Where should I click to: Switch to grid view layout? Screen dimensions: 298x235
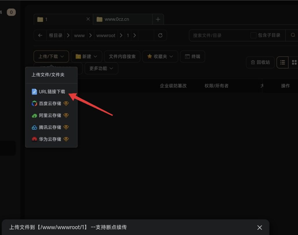[294, 62]
